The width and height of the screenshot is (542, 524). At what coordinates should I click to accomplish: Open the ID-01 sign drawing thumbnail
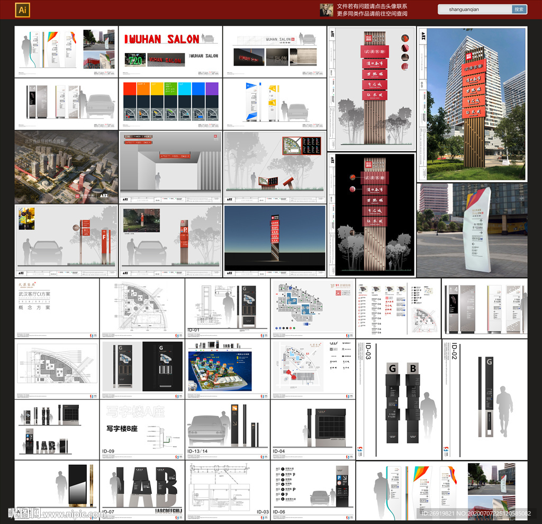click(228, 308)
